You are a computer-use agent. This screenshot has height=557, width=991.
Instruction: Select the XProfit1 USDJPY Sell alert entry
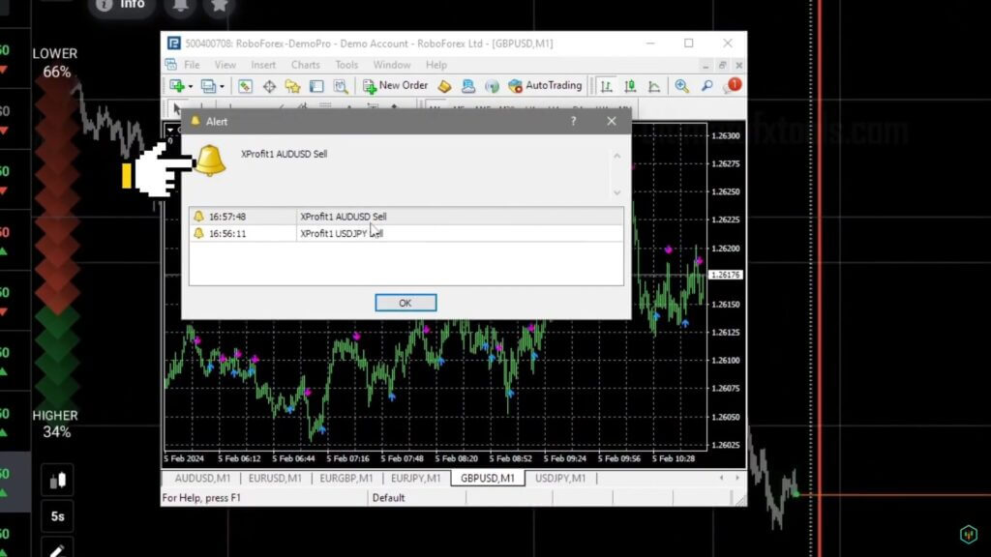pos(341,232)
